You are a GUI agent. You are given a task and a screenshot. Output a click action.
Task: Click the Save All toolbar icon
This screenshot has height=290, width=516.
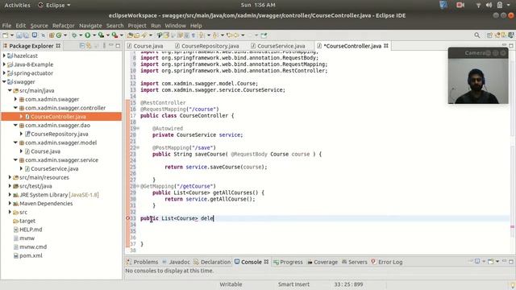point(26,35)
